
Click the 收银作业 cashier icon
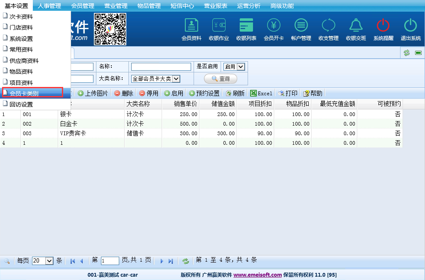coord(219,29)
